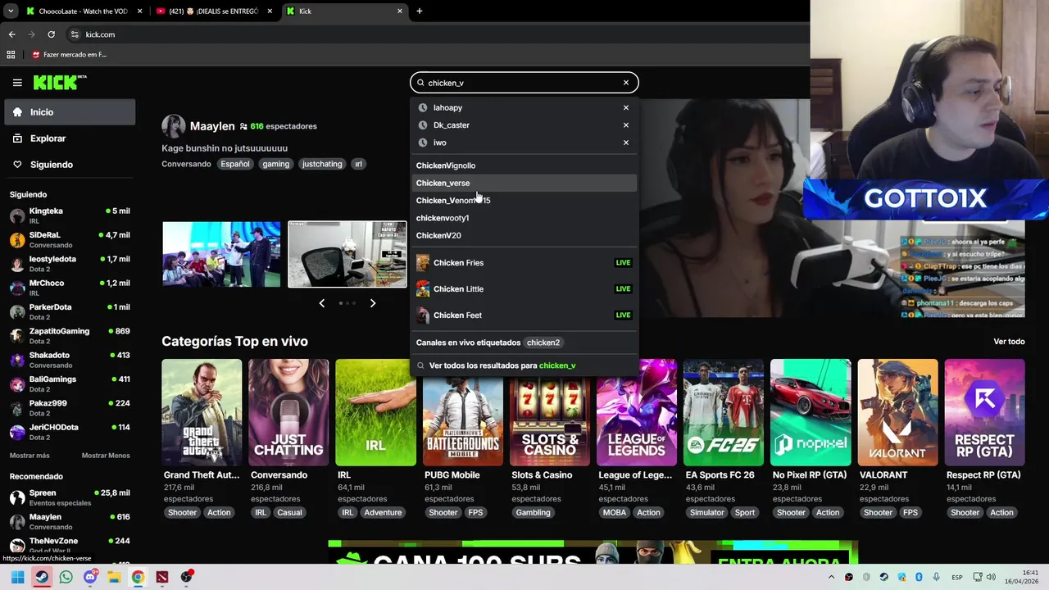Screen dimensions: 1049x590
Task: Go to Inicio in the sidebar
Action: [x=70, y=112]
